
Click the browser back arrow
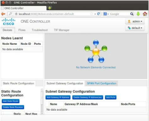pyautogui.click(x=3, y=14)
